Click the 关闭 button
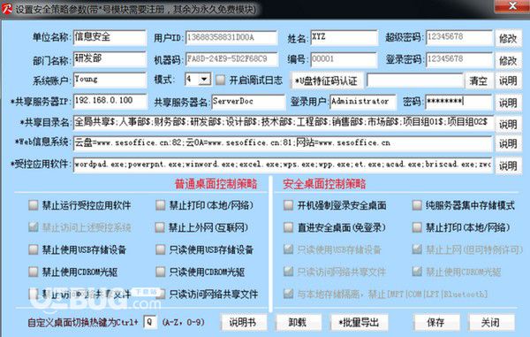Viewport: 530px width, 337px height. [490, 322]
